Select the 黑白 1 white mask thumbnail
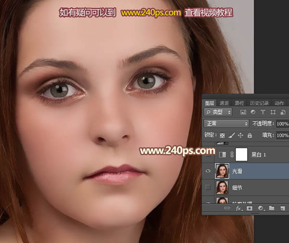This screenshot has width=289, height=243. click(x=241, y=154)
